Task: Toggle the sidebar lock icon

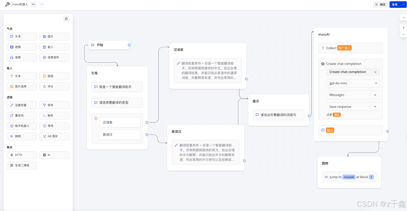Action: pos(66,19)
